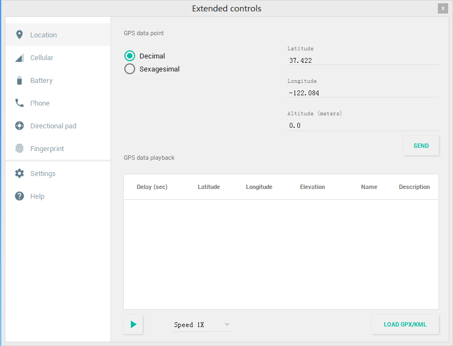Click the Fingerprint icon

point(19,148)
